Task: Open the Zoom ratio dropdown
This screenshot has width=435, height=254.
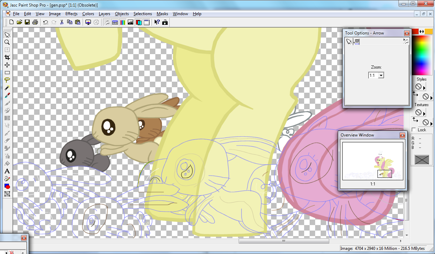Action: (381, 75)
